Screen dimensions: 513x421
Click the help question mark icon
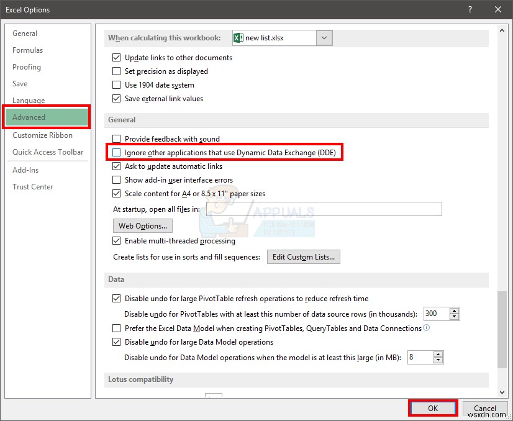[x=470, y=9]
